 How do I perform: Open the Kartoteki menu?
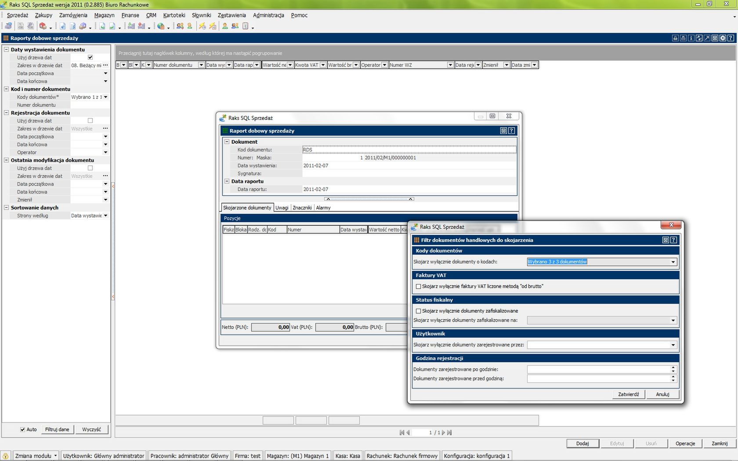(174, 15)
